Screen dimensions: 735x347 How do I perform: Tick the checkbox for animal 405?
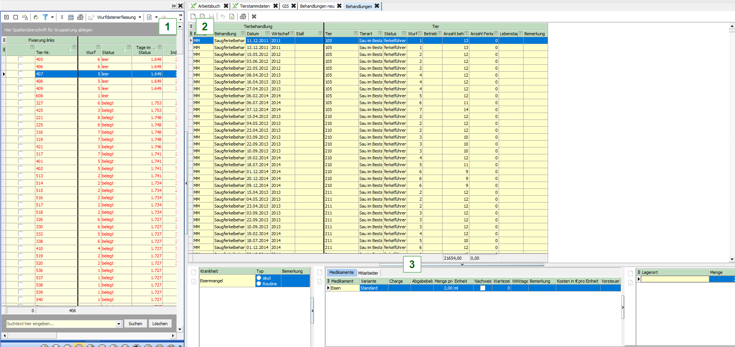(20, 59)
